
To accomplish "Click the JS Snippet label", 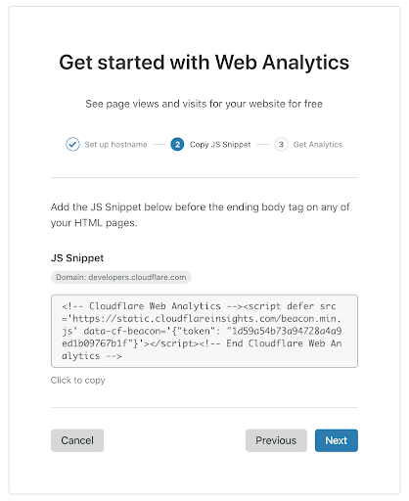I will point(77,258).
